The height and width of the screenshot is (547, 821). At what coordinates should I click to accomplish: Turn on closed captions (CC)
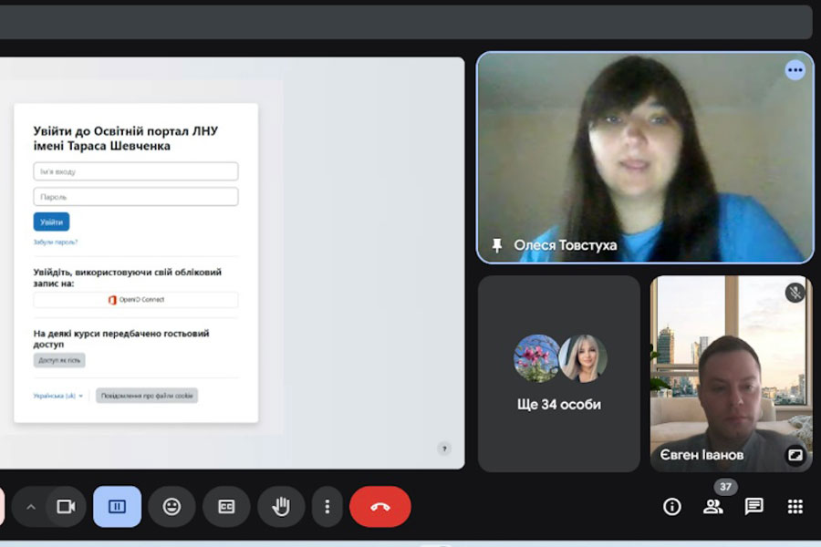(226, 506)
